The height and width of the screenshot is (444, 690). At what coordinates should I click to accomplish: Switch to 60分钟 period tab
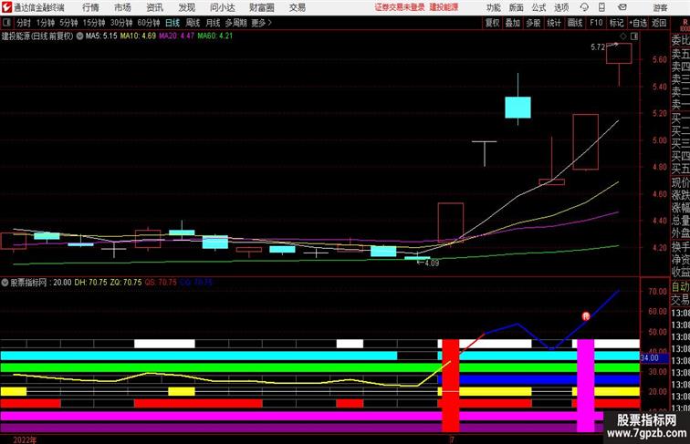[148, 23]
